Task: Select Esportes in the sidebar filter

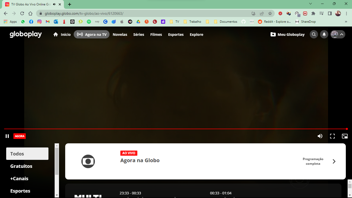Action: click(x=20, y=191)
